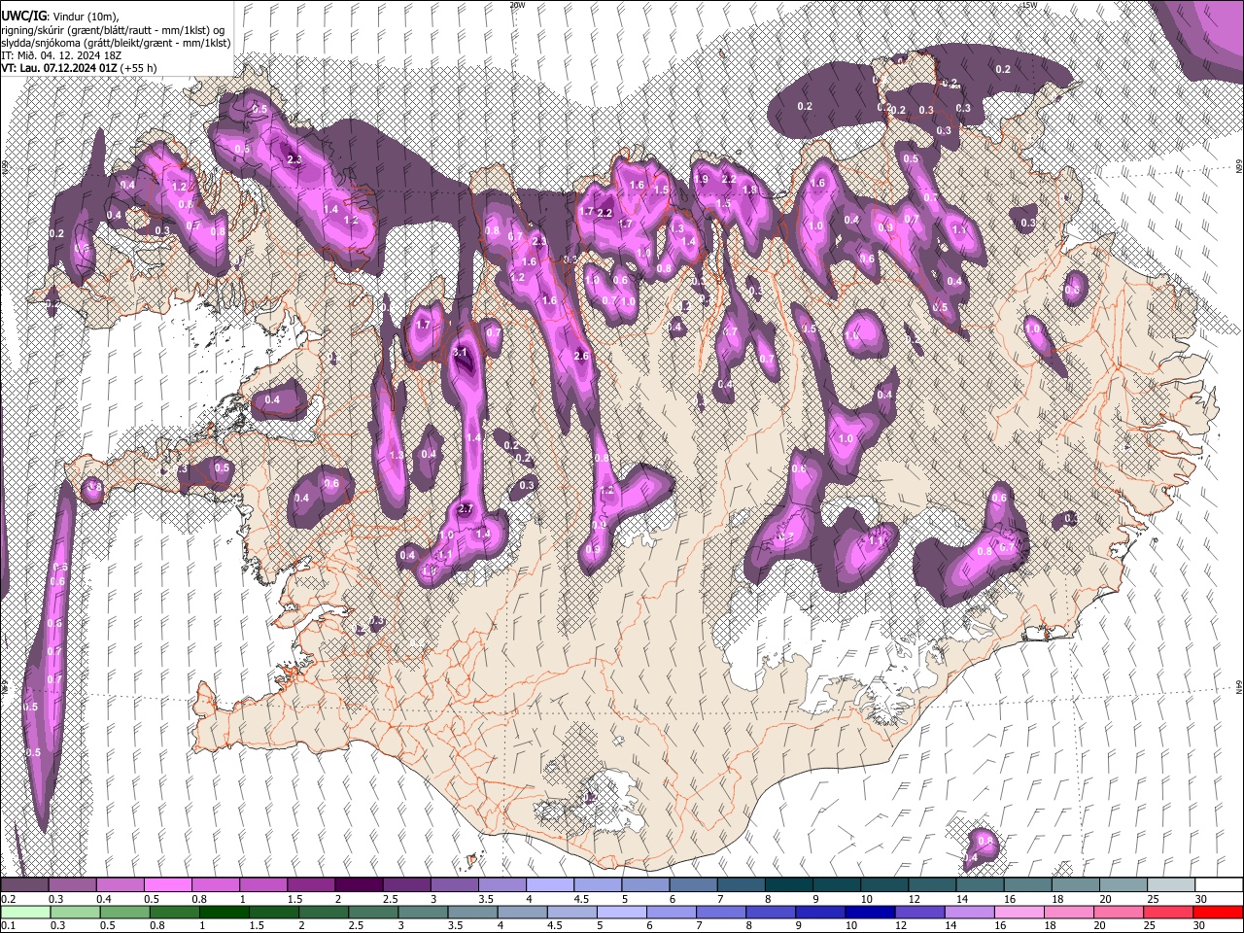Select pale pink rain swatch for 16–18 mm
1244x933 pixels.
coord(1019,912)
